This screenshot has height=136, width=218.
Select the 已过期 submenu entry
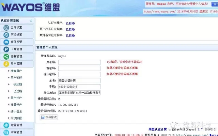click(x=18, y=91)
